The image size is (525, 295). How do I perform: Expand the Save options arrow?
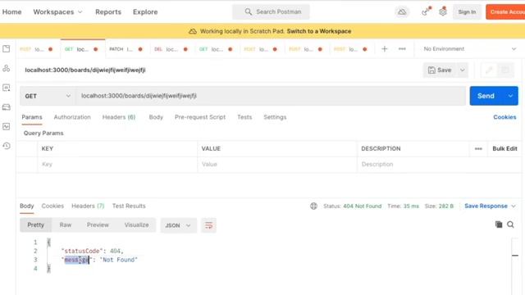pyautogui.click(x=463, y=70)
